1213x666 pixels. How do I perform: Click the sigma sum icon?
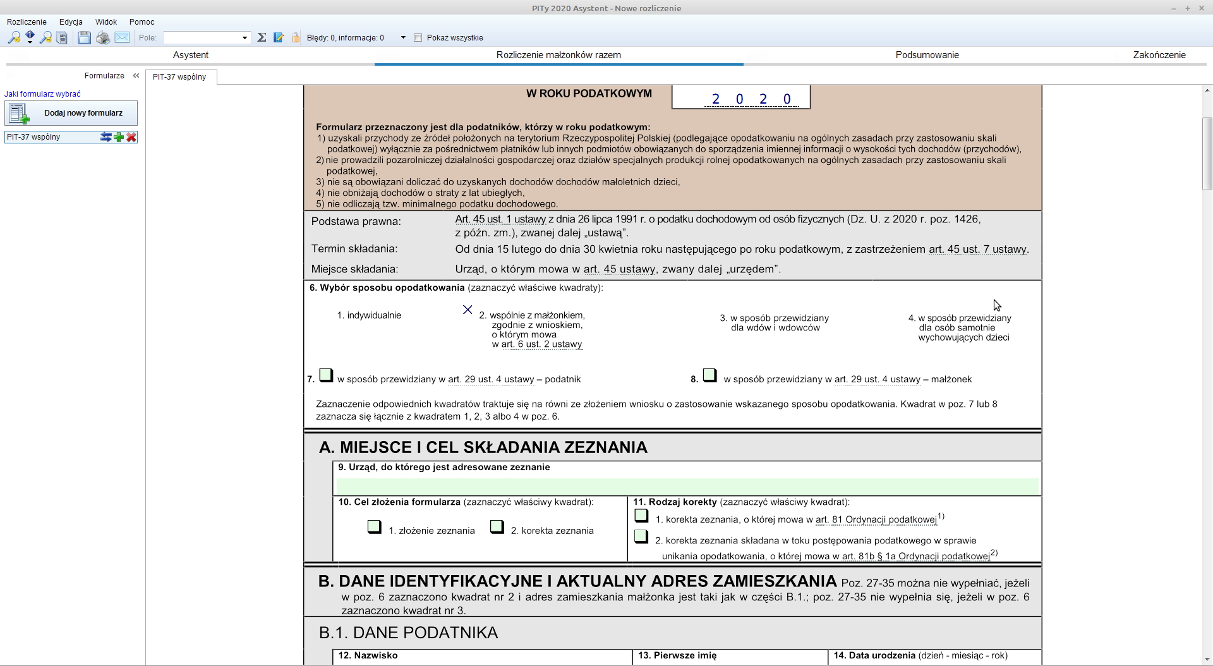[x=262, y=38]
